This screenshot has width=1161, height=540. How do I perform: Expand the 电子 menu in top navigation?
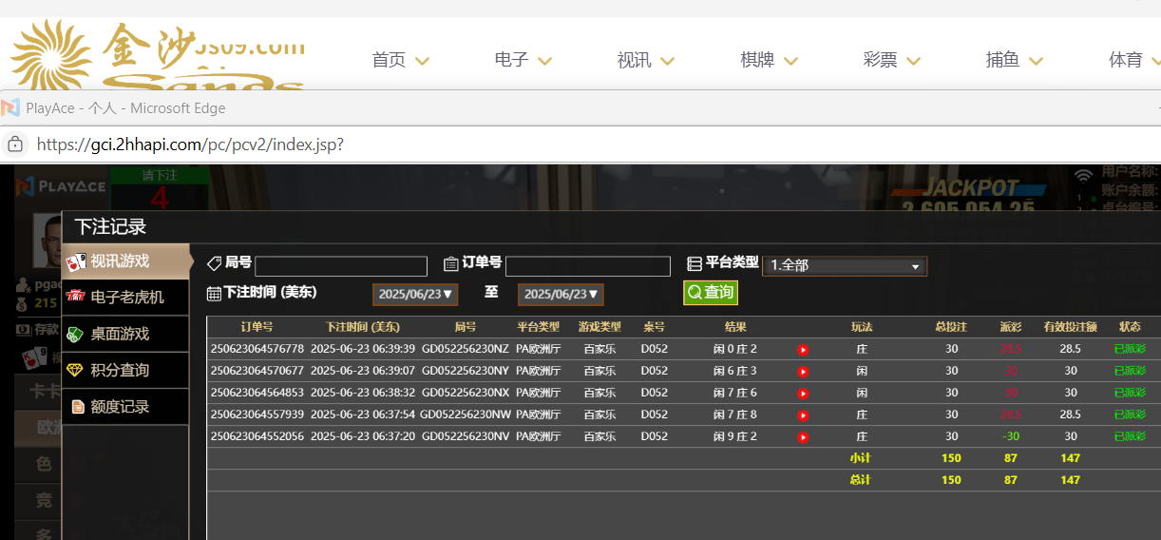coord(523,60)
